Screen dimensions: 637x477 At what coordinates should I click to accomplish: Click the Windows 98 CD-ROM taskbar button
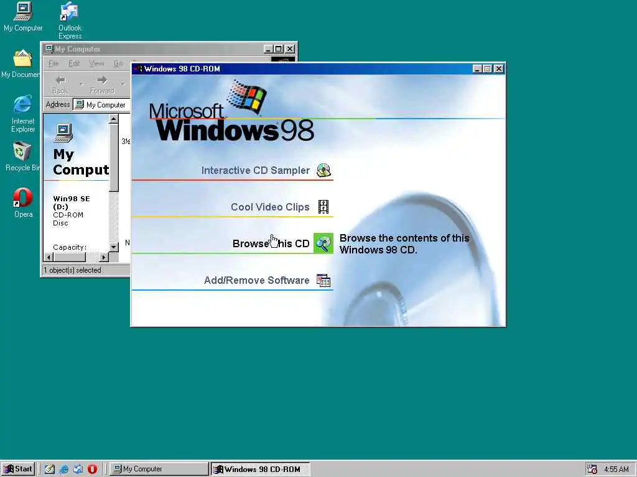click(x=261, y=469)
